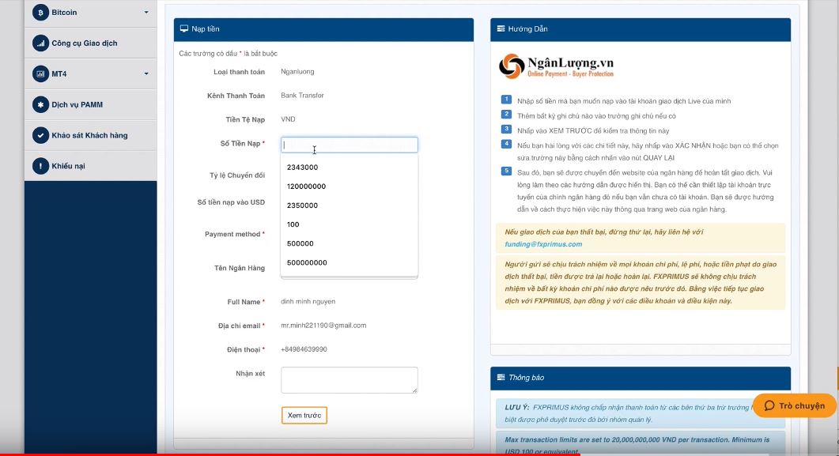Click the name dinh minh nguyen

point(308,302)
